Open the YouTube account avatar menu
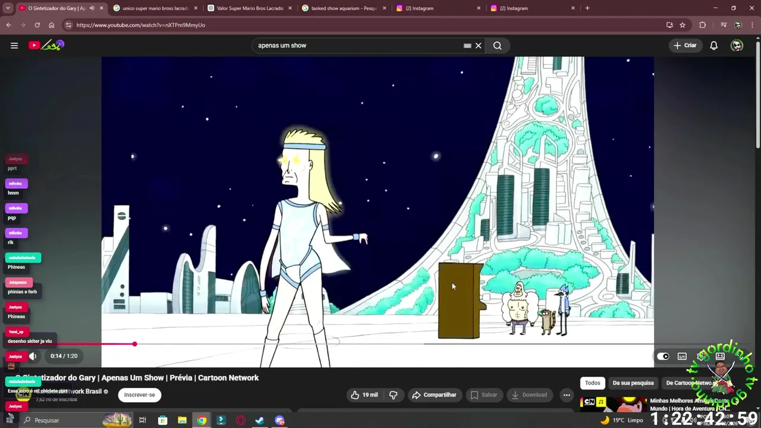The image size is (761, 428). (737, 45)
